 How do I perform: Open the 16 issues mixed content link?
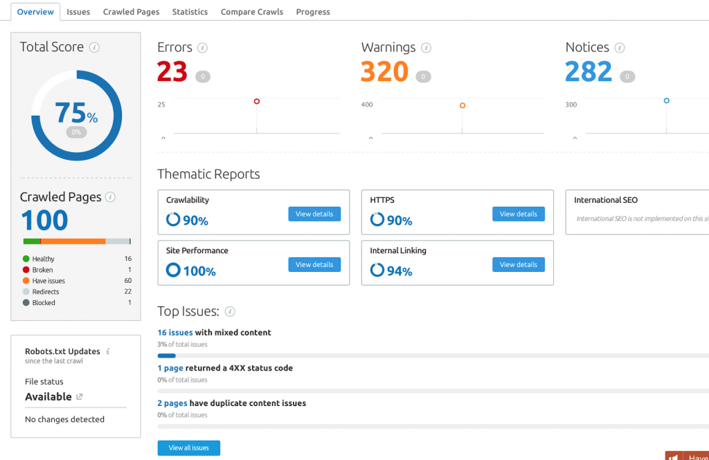pos(175,333)
